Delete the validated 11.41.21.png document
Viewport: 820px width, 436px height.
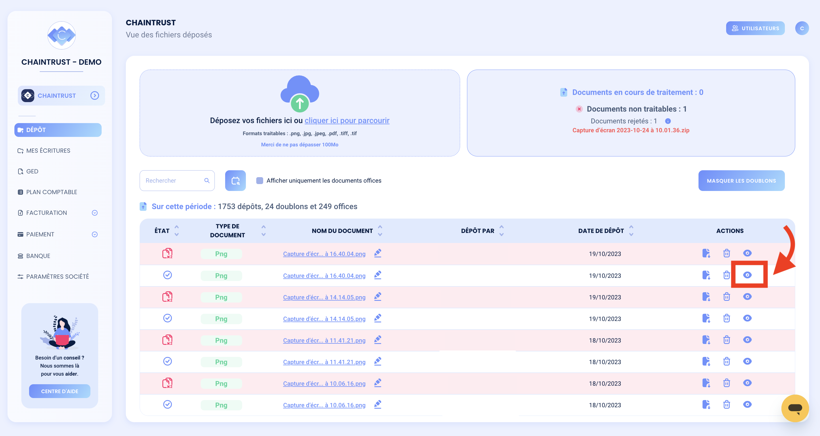point(726,361)
